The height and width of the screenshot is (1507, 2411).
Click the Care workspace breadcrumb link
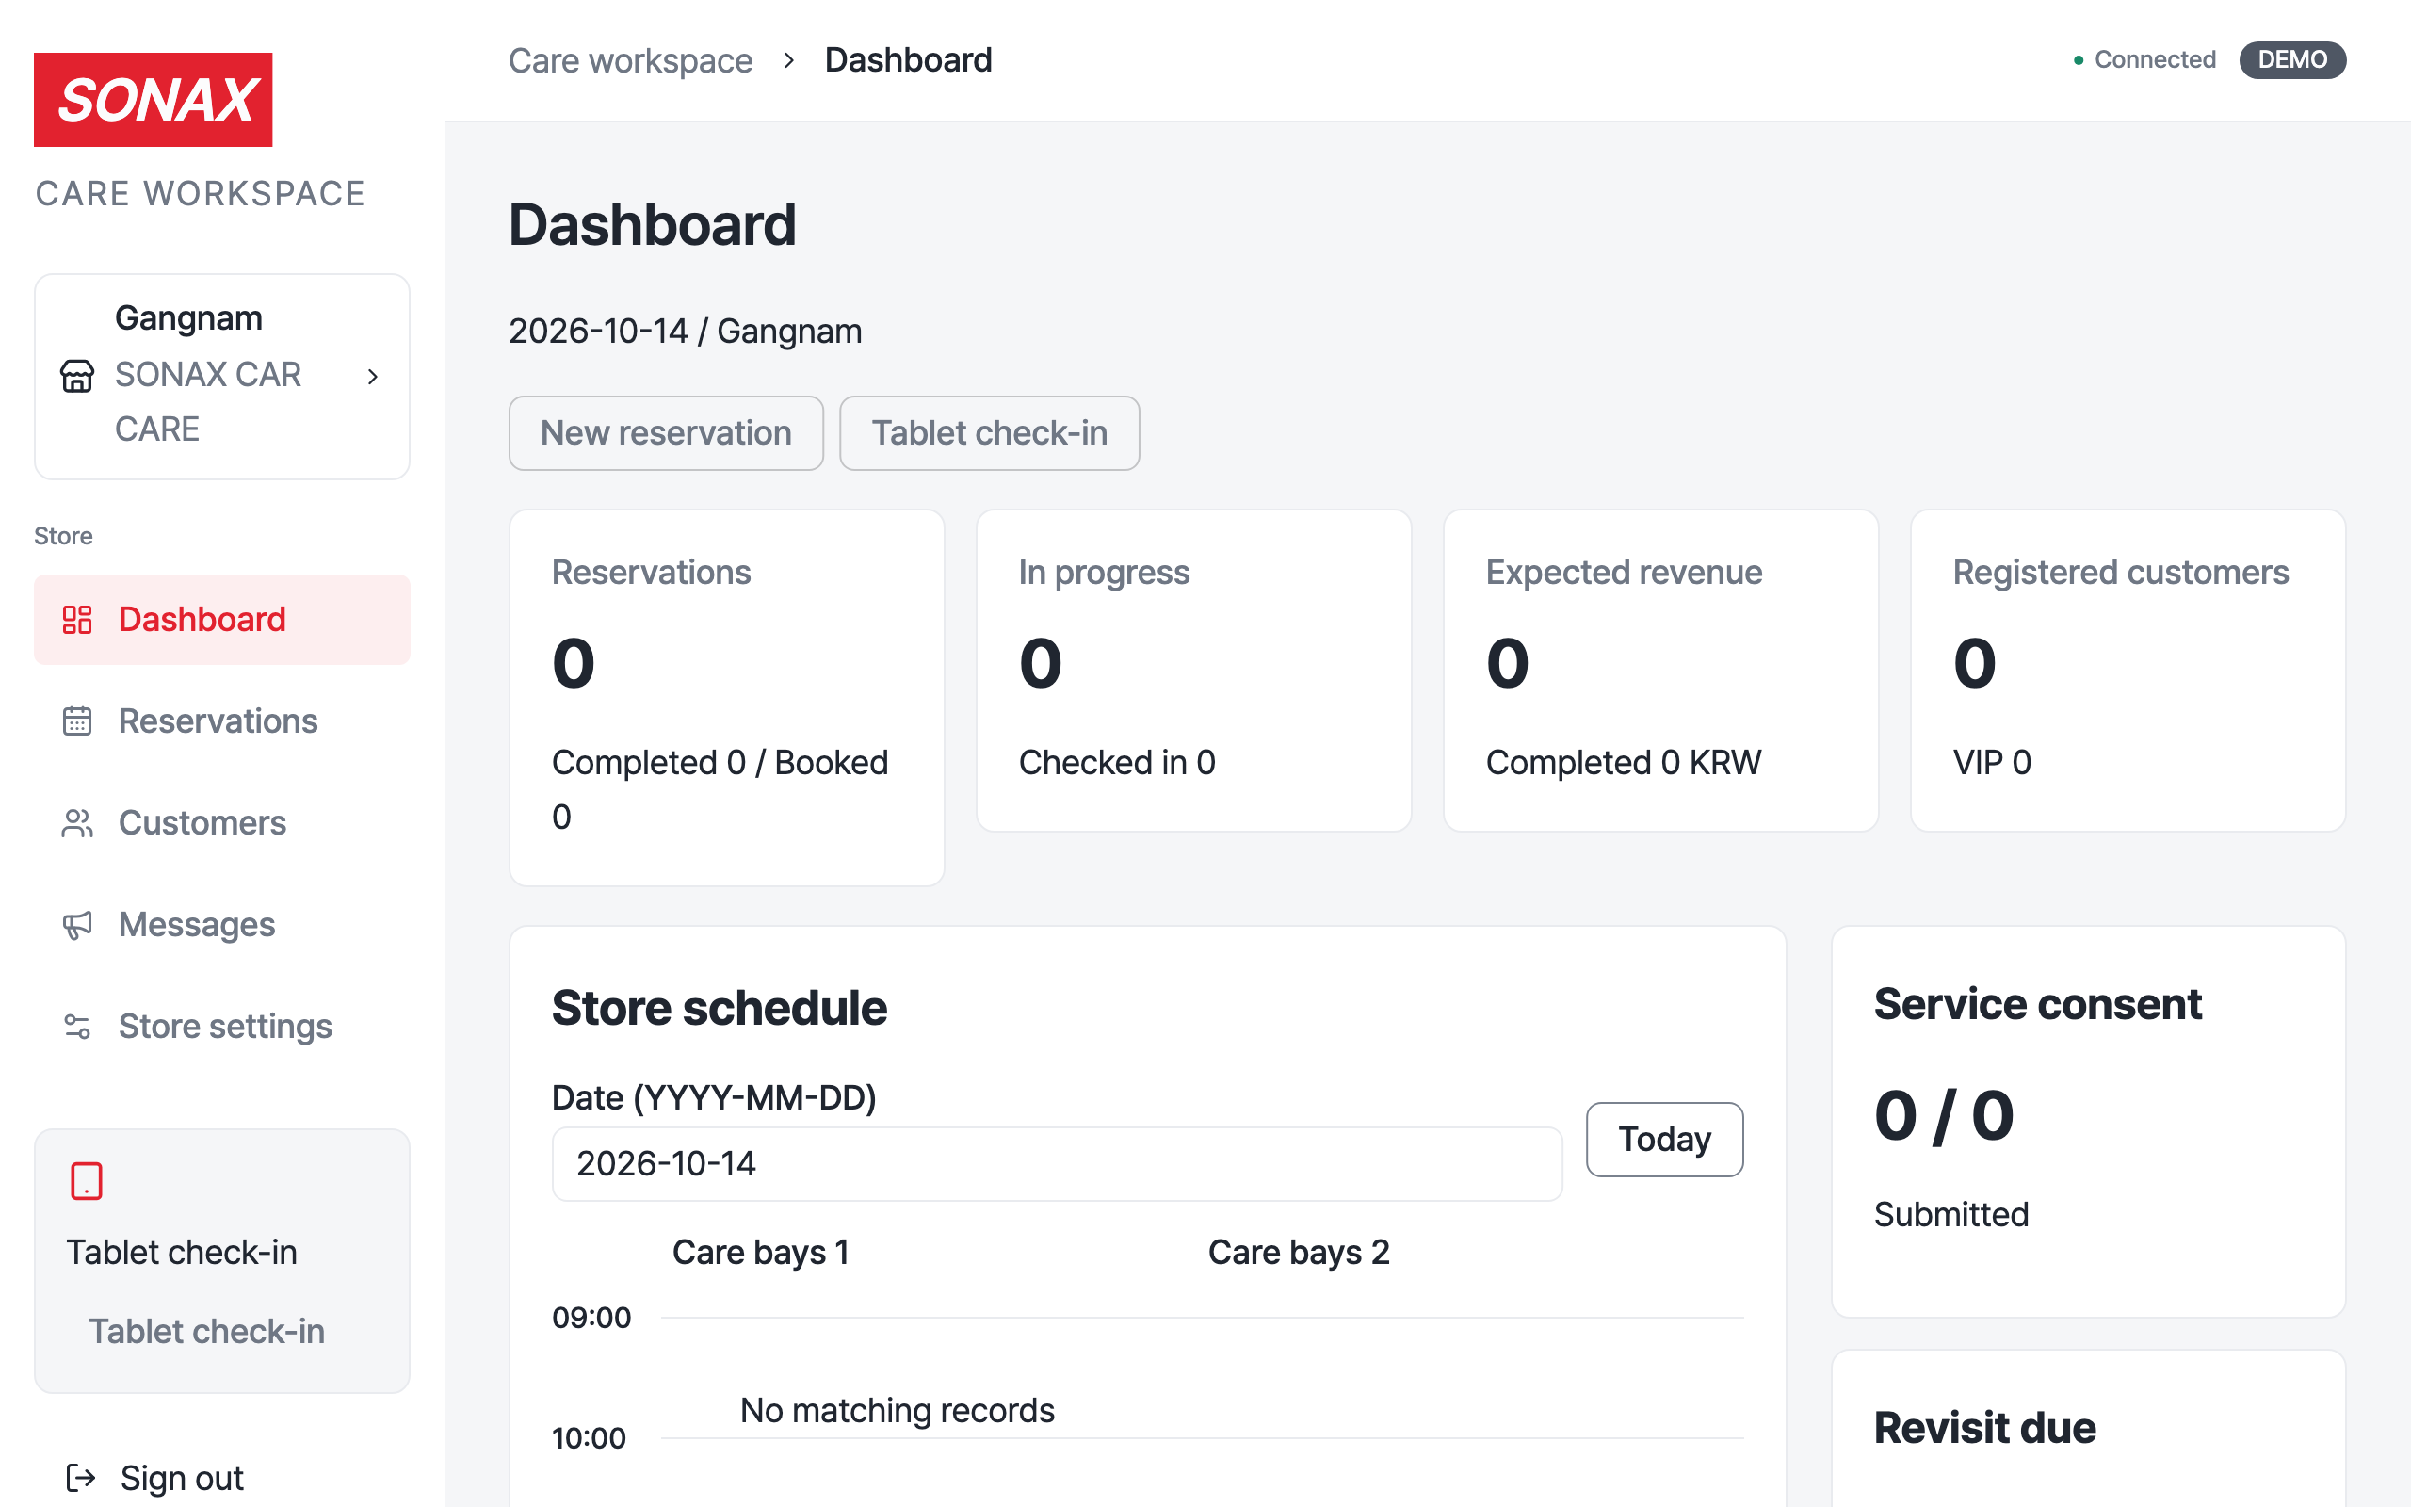[x=630, y=59]
